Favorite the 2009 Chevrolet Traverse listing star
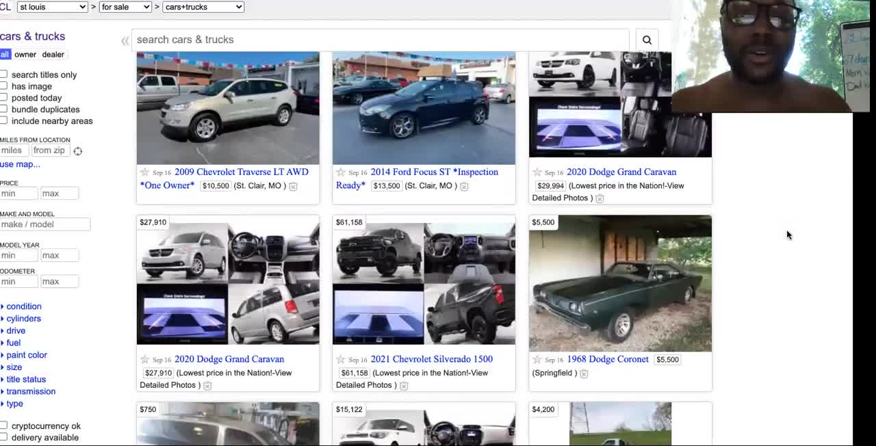Screen dimensions: 876x446 coord(144,172)
